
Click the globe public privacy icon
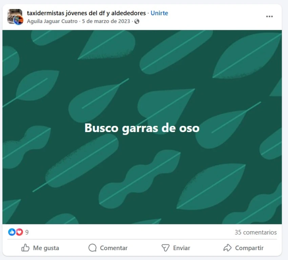click(137, 21)
